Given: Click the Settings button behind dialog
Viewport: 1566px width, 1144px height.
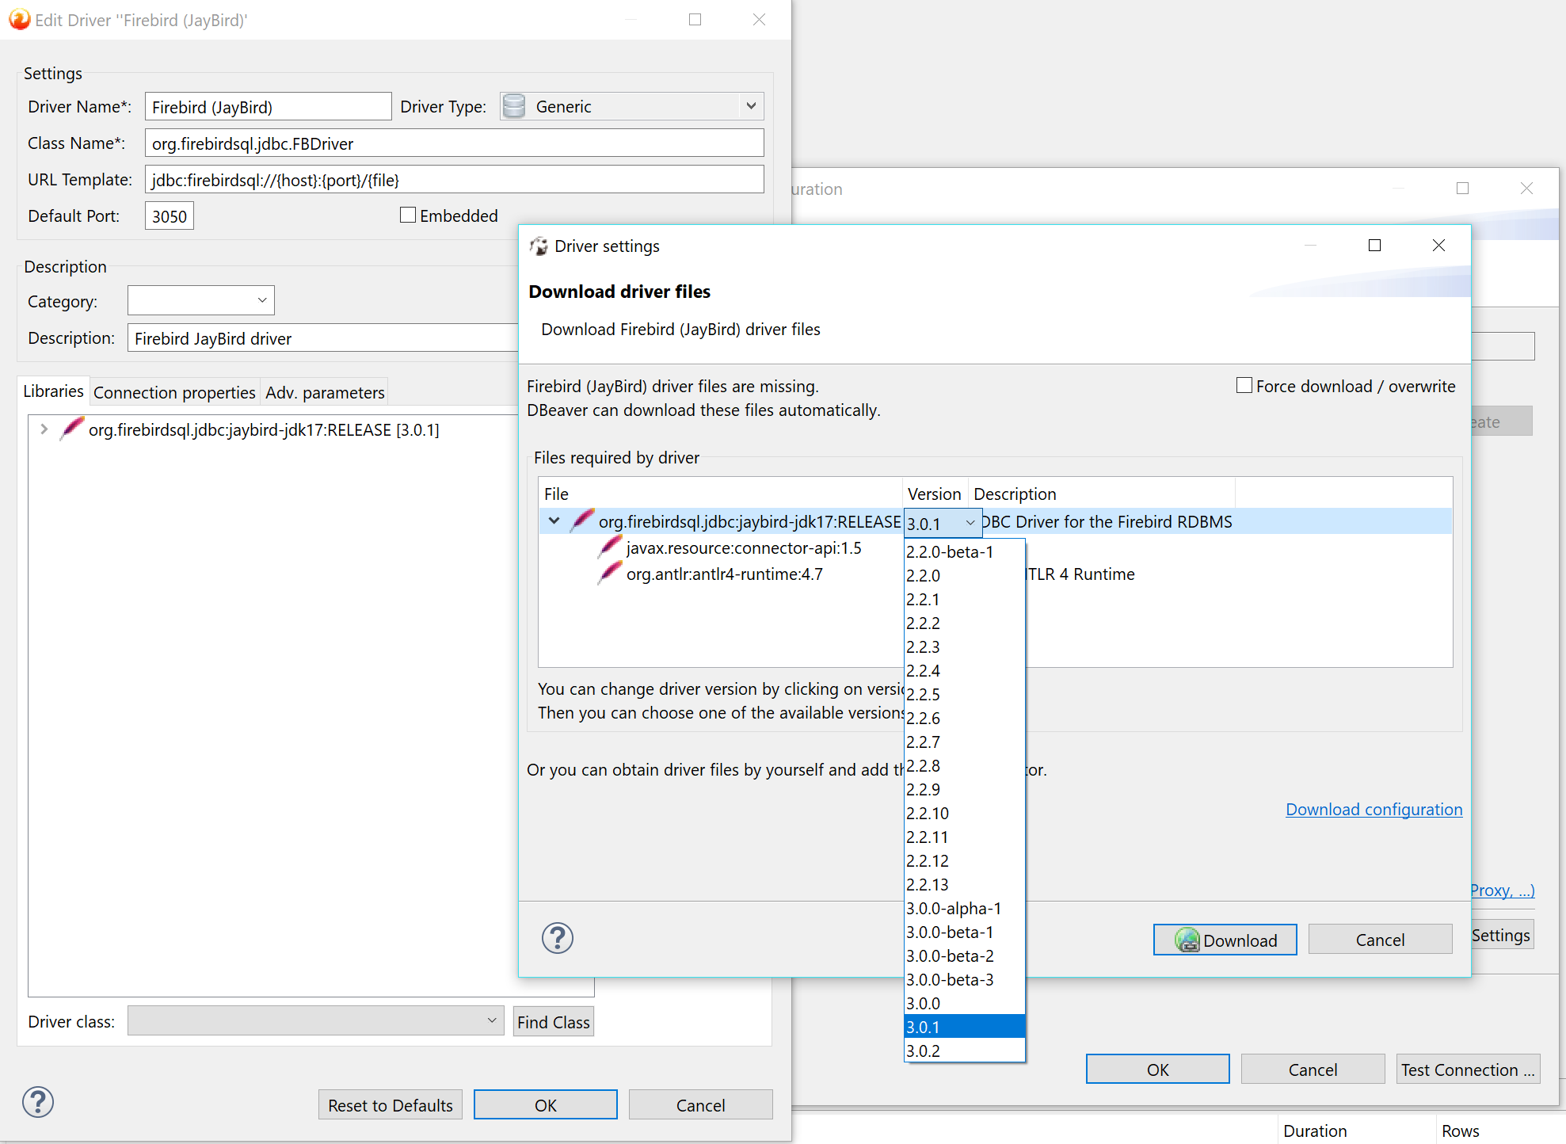Looking at the screenshot, I should point(1501,935).
